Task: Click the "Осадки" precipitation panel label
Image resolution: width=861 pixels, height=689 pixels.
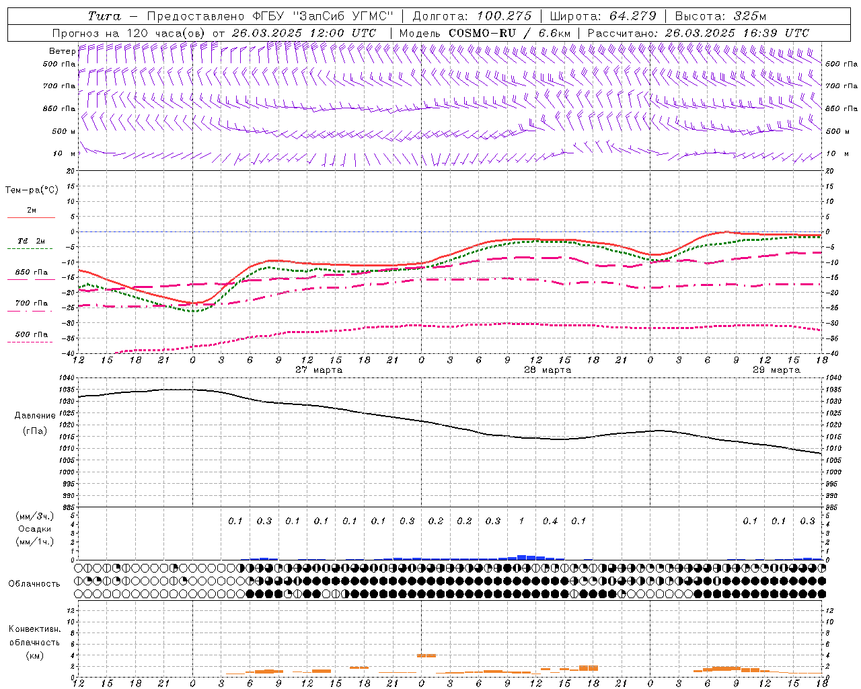Action: (35, 529)
